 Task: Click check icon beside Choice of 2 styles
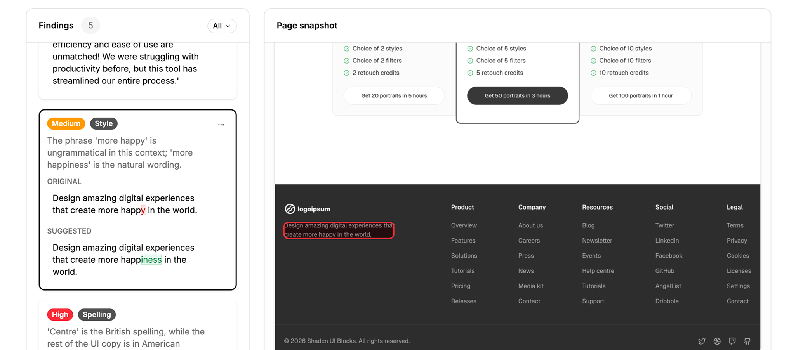346,49
